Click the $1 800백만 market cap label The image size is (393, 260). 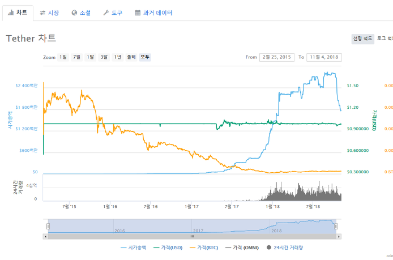(x=26, y=107)
